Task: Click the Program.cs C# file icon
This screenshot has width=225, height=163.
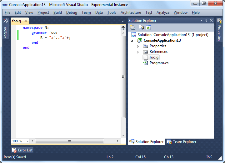Action: (146, 63)
